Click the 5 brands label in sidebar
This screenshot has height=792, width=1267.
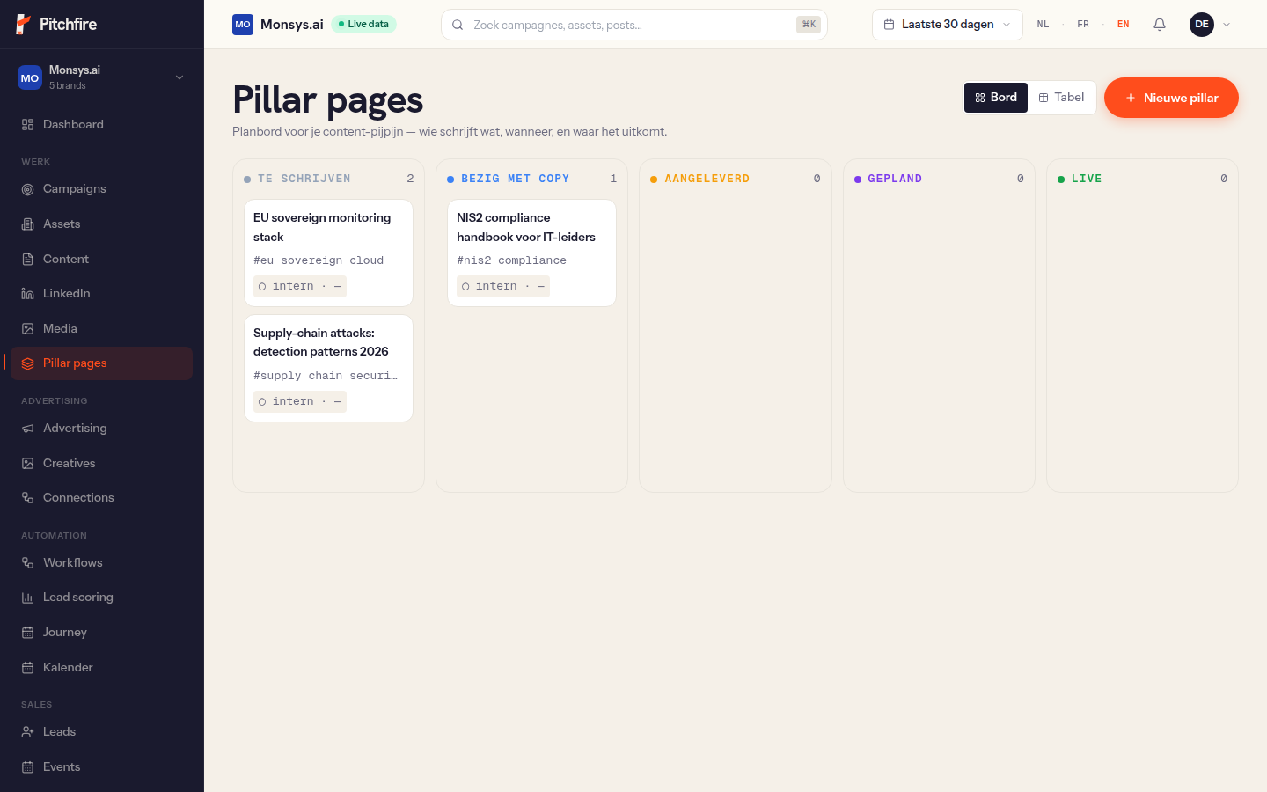(68, 86)
